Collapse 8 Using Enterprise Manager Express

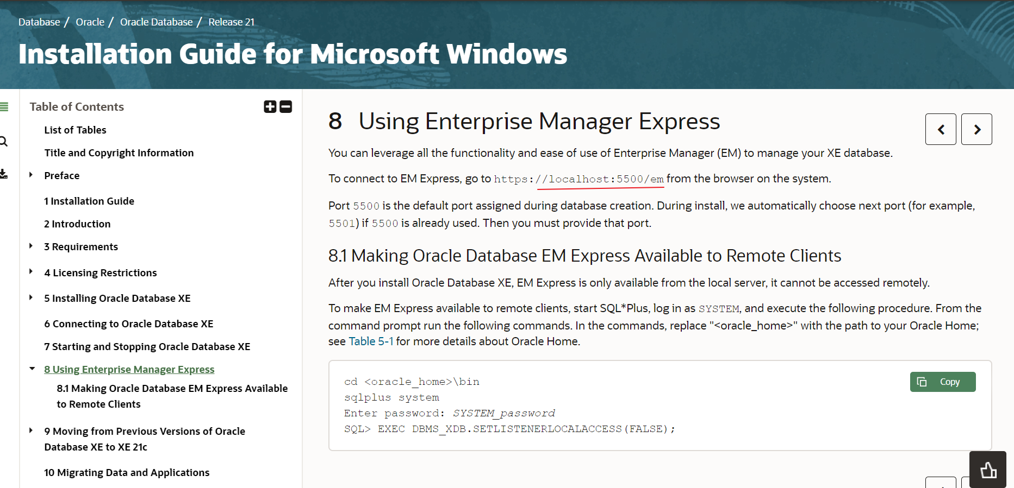32,369
